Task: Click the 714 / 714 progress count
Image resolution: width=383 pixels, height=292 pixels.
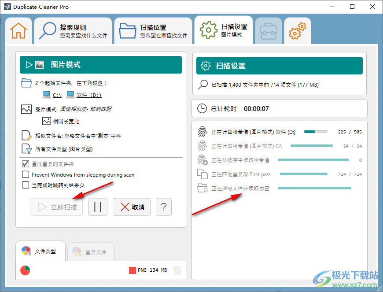Action: coord(350,174)
